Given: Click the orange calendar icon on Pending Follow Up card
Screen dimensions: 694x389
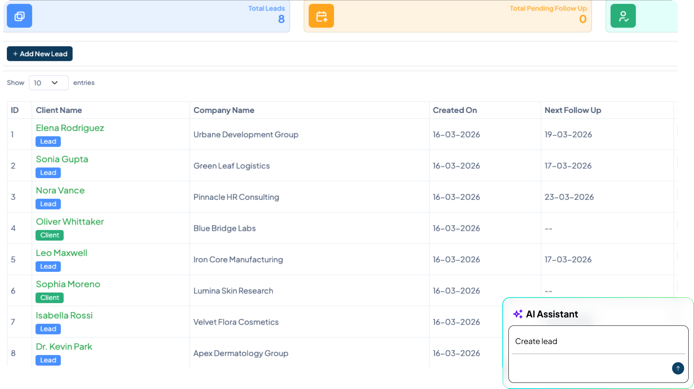Looking at the screenshot, I should click(x=321, y=16).
